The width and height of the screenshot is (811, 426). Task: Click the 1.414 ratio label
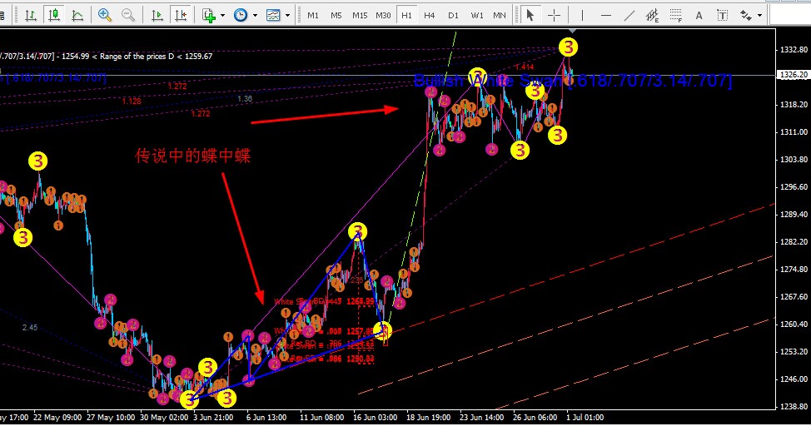[525, 67]
